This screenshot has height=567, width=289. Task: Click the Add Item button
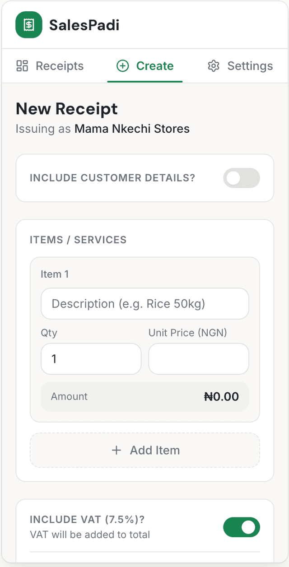tap(144, 450)
